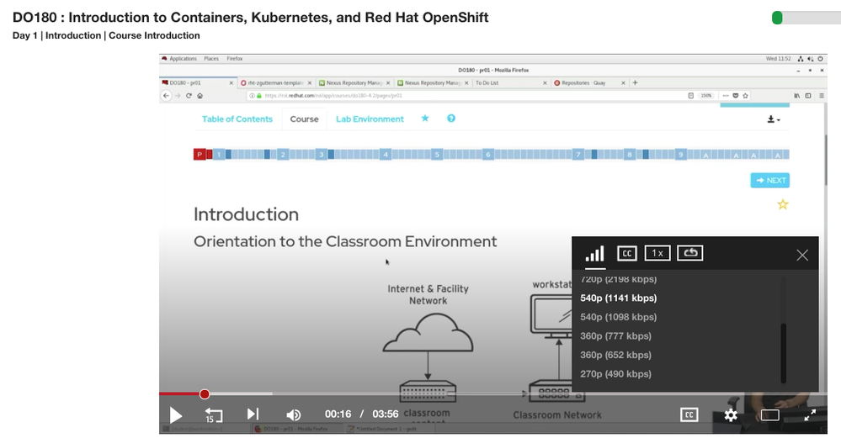Viewport: 841px width, 438px height.
Task: Mute the volume speaker icon
Action: point(293,415)
